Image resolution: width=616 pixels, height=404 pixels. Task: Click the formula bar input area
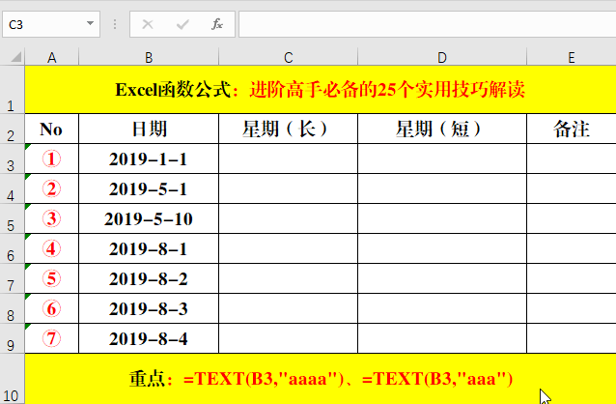tap(428, 24)
